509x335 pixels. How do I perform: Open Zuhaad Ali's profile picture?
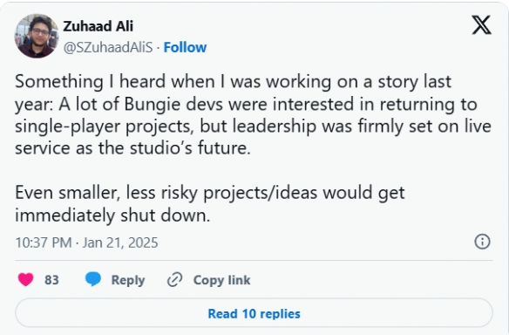37,36
